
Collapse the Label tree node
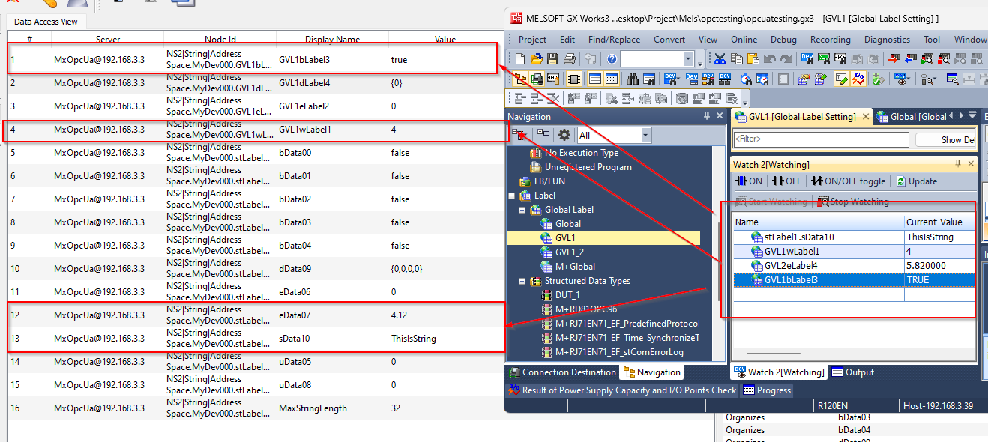coord(513,196)
